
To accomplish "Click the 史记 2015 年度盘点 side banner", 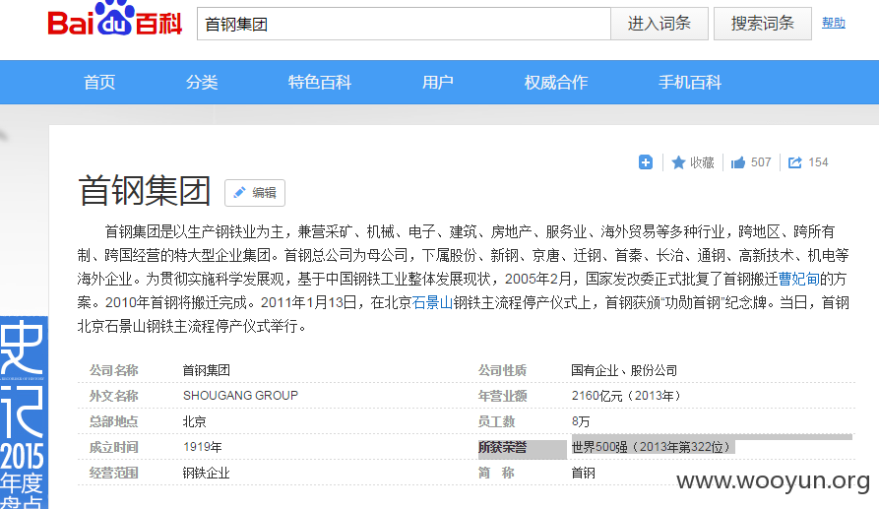I will pyautogui.click(x=24, y=413).
